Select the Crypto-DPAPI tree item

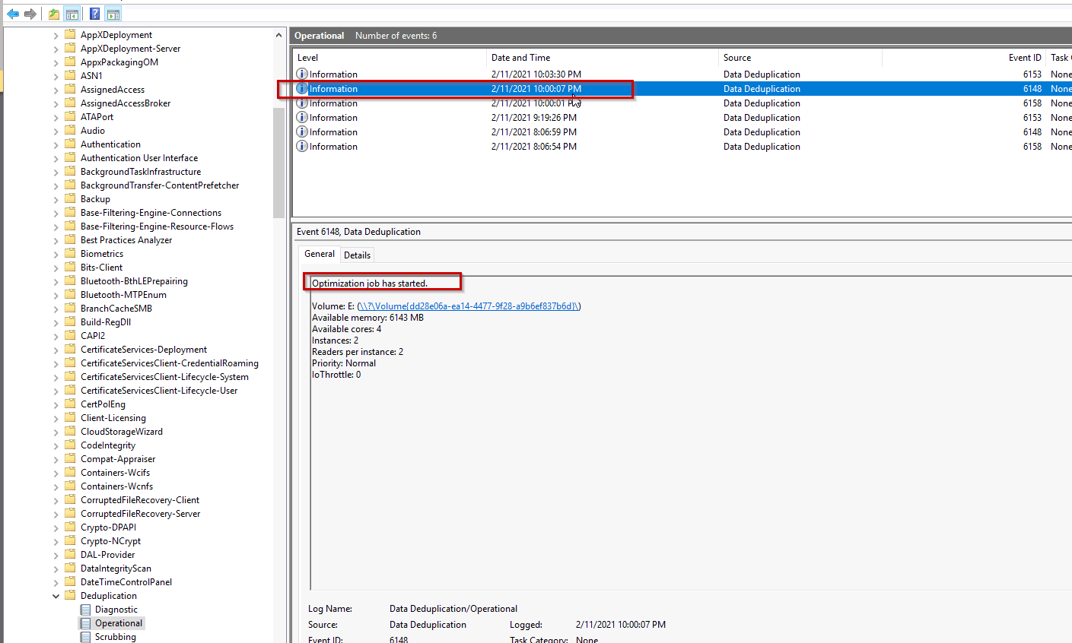(x=109, y=527)
